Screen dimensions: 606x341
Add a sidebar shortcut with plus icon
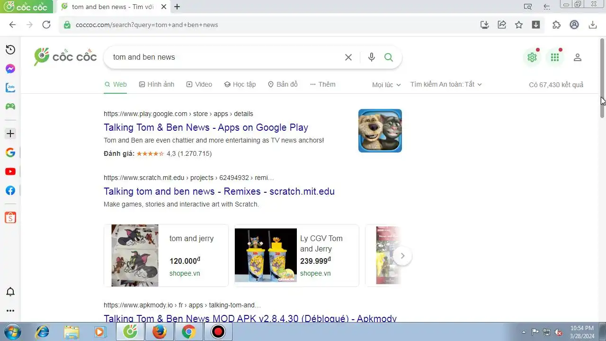tap(10, 134)
